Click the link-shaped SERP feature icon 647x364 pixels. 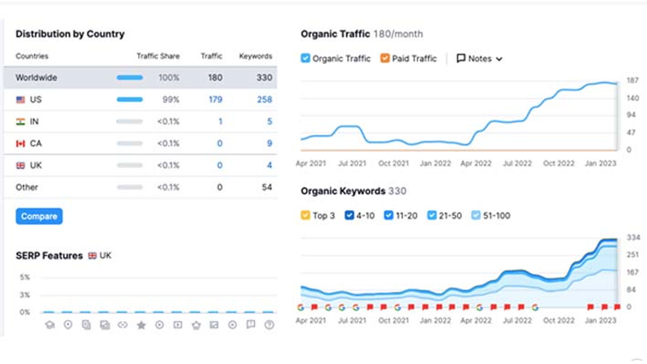pyautogui.click(x=123, y=325)
